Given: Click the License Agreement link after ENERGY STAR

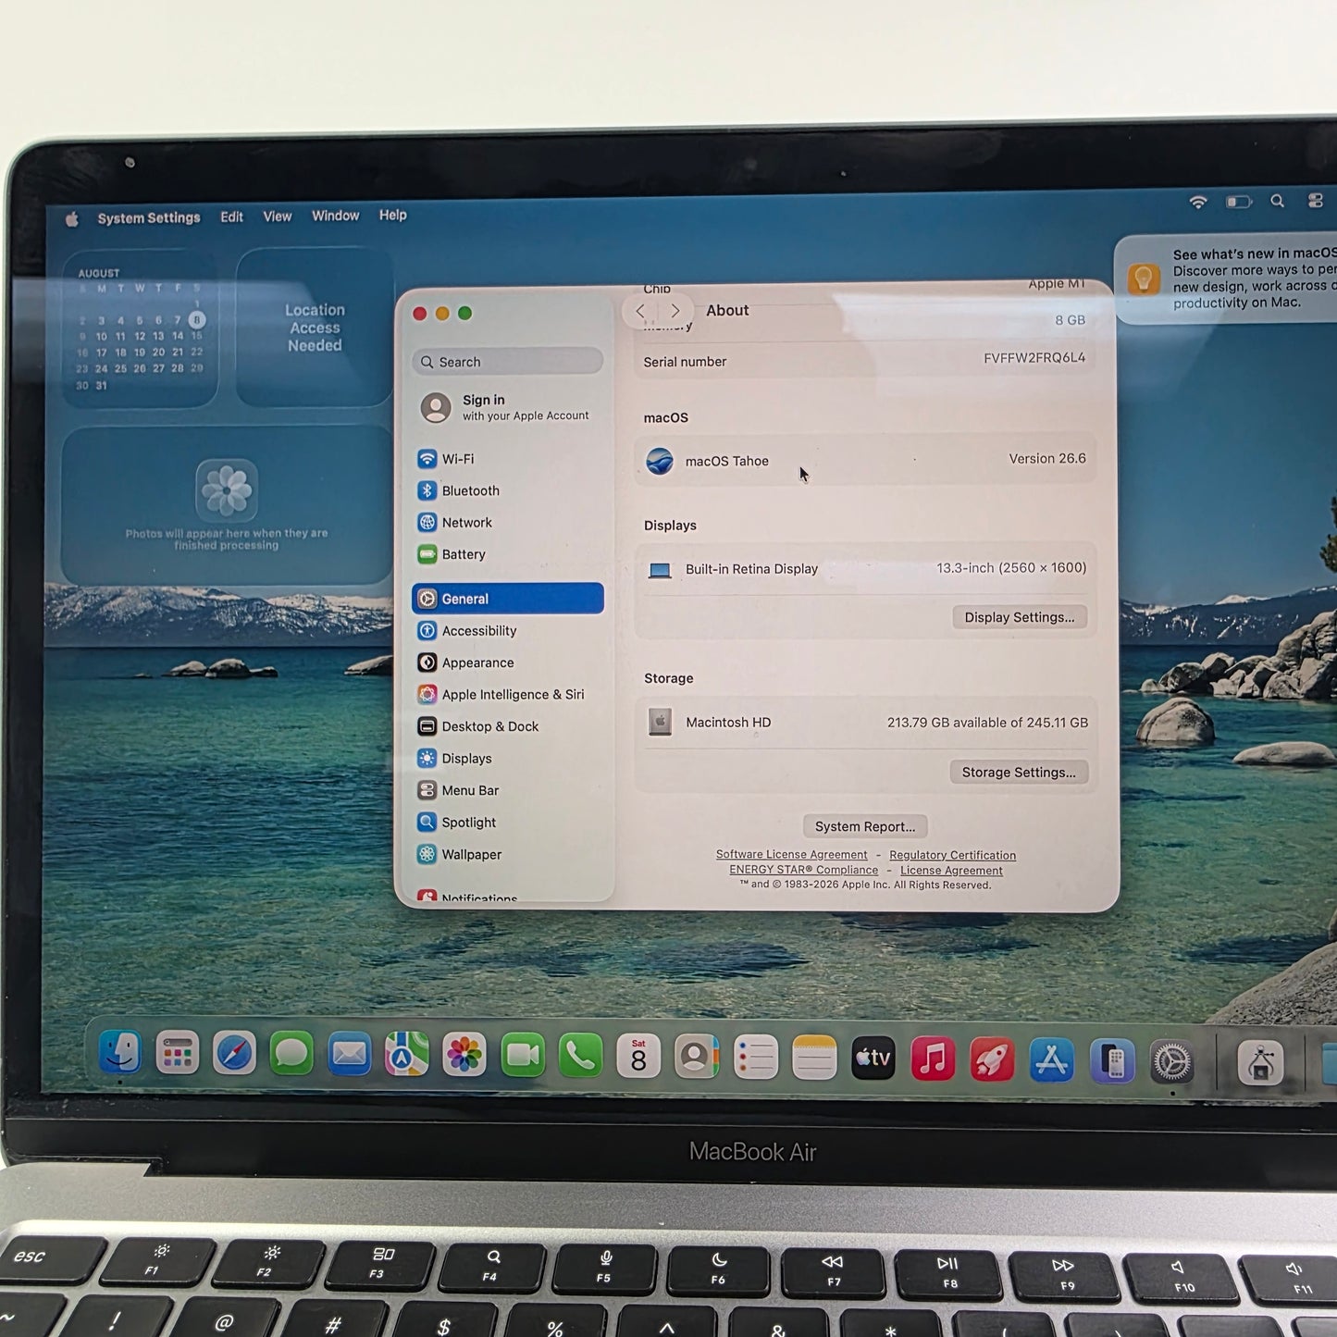Looking at the screenshot, I should point(951,870).
